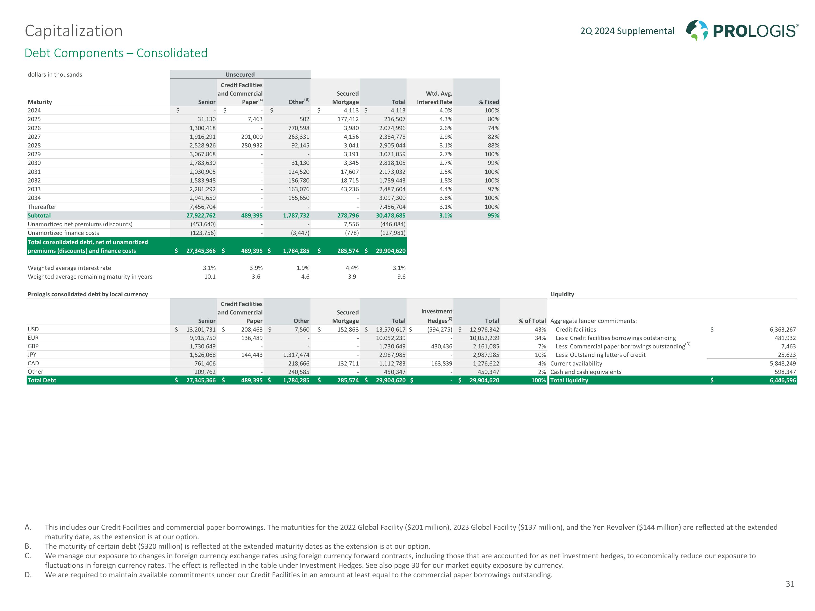Click the Prologis globe logo icon
This screenshot has width=815, height=611.
pyautogui.click(x=697, y=30)
